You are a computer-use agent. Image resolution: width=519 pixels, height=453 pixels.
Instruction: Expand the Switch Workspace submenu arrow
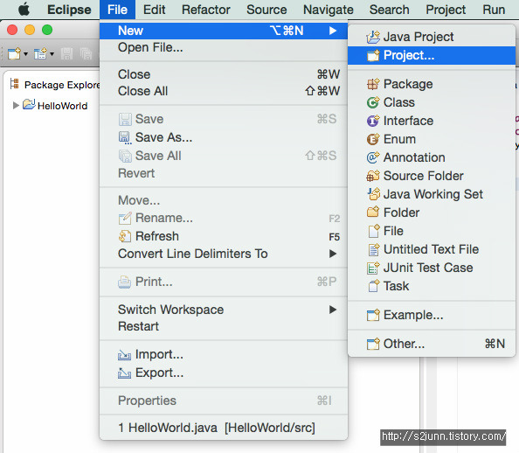pos(333,310)
